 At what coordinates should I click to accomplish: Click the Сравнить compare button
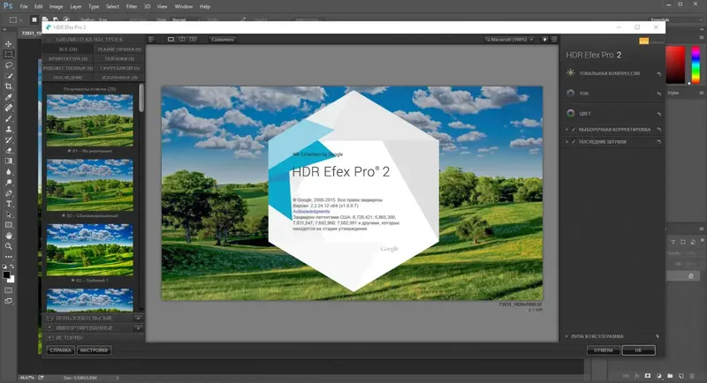pyautogui.click(x=223, y=40)
